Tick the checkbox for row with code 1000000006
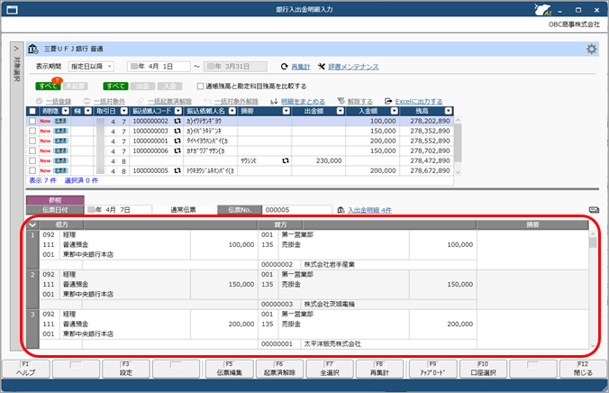Image resolution: width=609 pixels, height=393 pixels. pyautogui.click(x=32, y=151)
